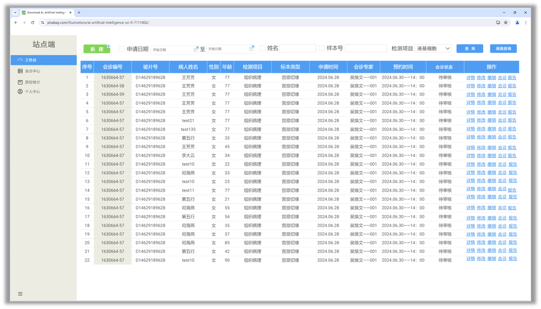The image size is (541, 309).
Task: Open the calendar icon in start date field
Action: point(195,50)
